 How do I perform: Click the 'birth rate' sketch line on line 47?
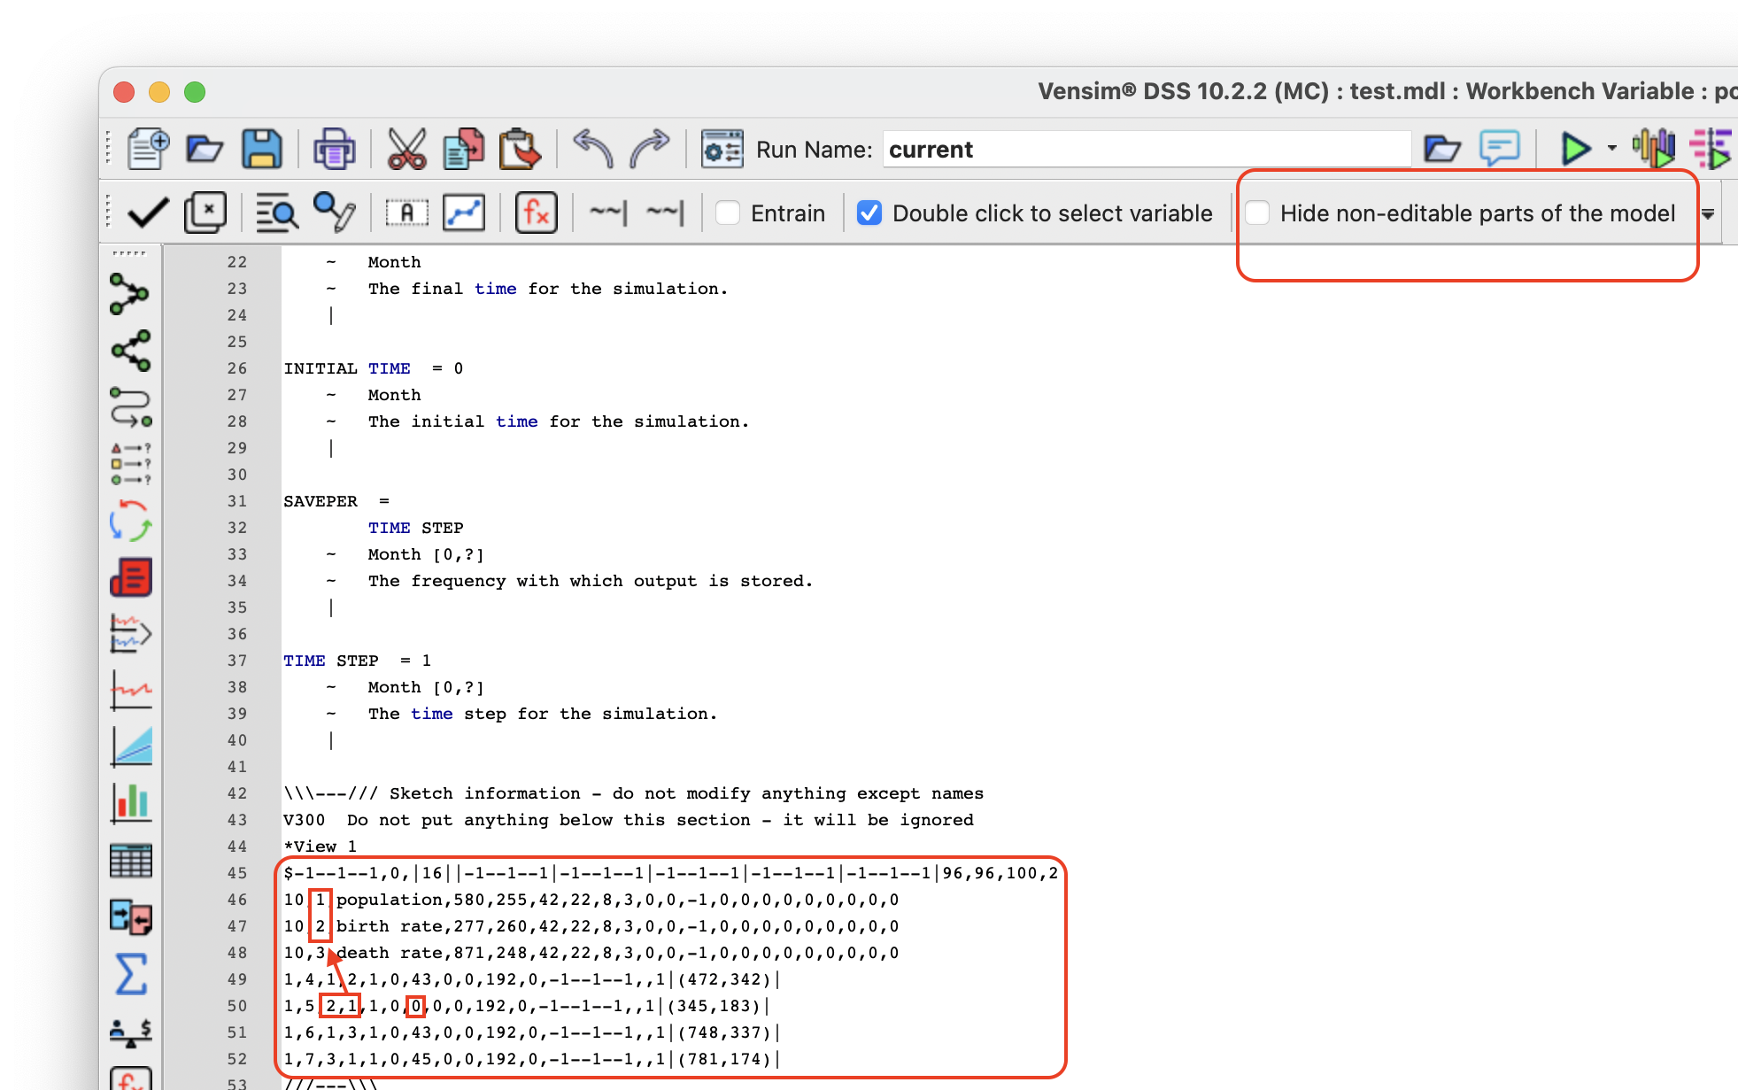coord(591,926)
